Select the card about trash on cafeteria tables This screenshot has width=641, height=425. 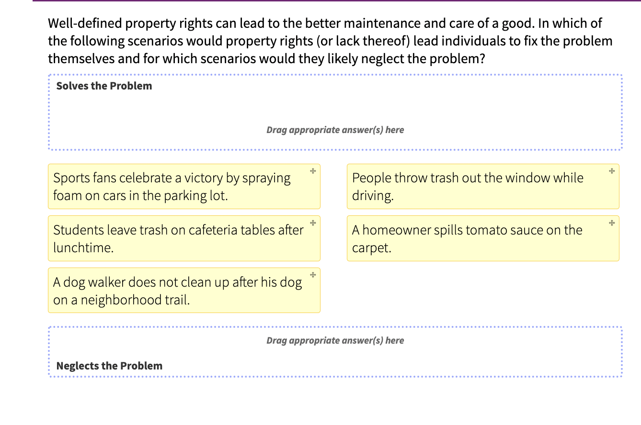pyautogui.click(x=177, y=238)
